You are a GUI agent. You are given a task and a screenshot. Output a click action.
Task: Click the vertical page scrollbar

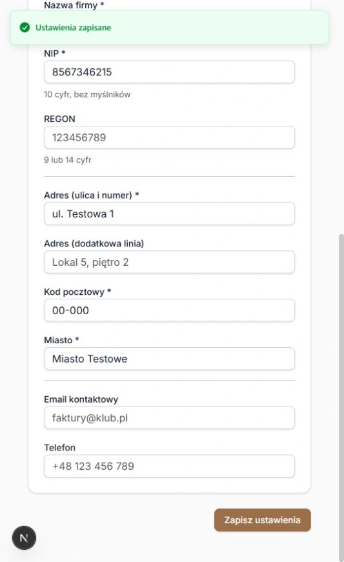click(341, 393)
